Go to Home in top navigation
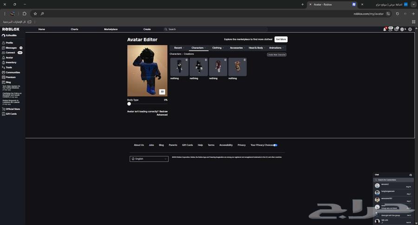Image resolution: width=418 pixels, height=225 pixels. [x=42, y=29]
